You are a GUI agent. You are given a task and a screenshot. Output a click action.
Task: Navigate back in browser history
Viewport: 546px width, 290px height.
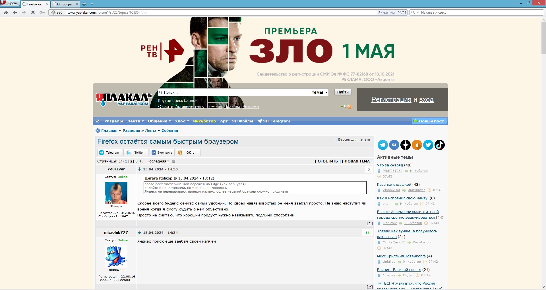point(15,12)
